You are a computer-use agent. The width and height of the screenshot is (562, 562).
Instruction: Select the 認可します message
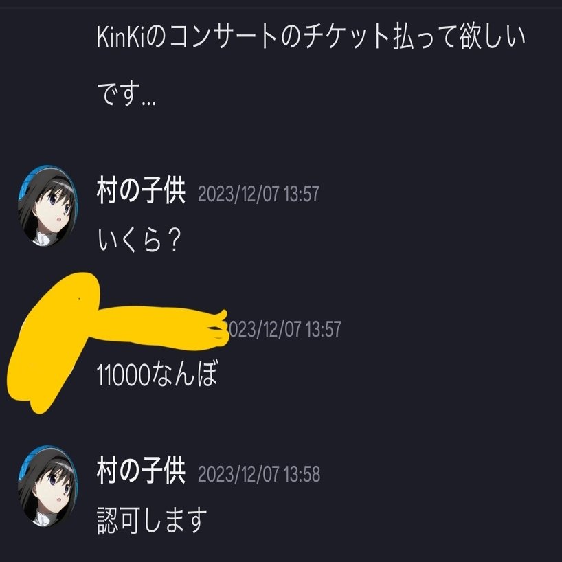coord(152,520)
